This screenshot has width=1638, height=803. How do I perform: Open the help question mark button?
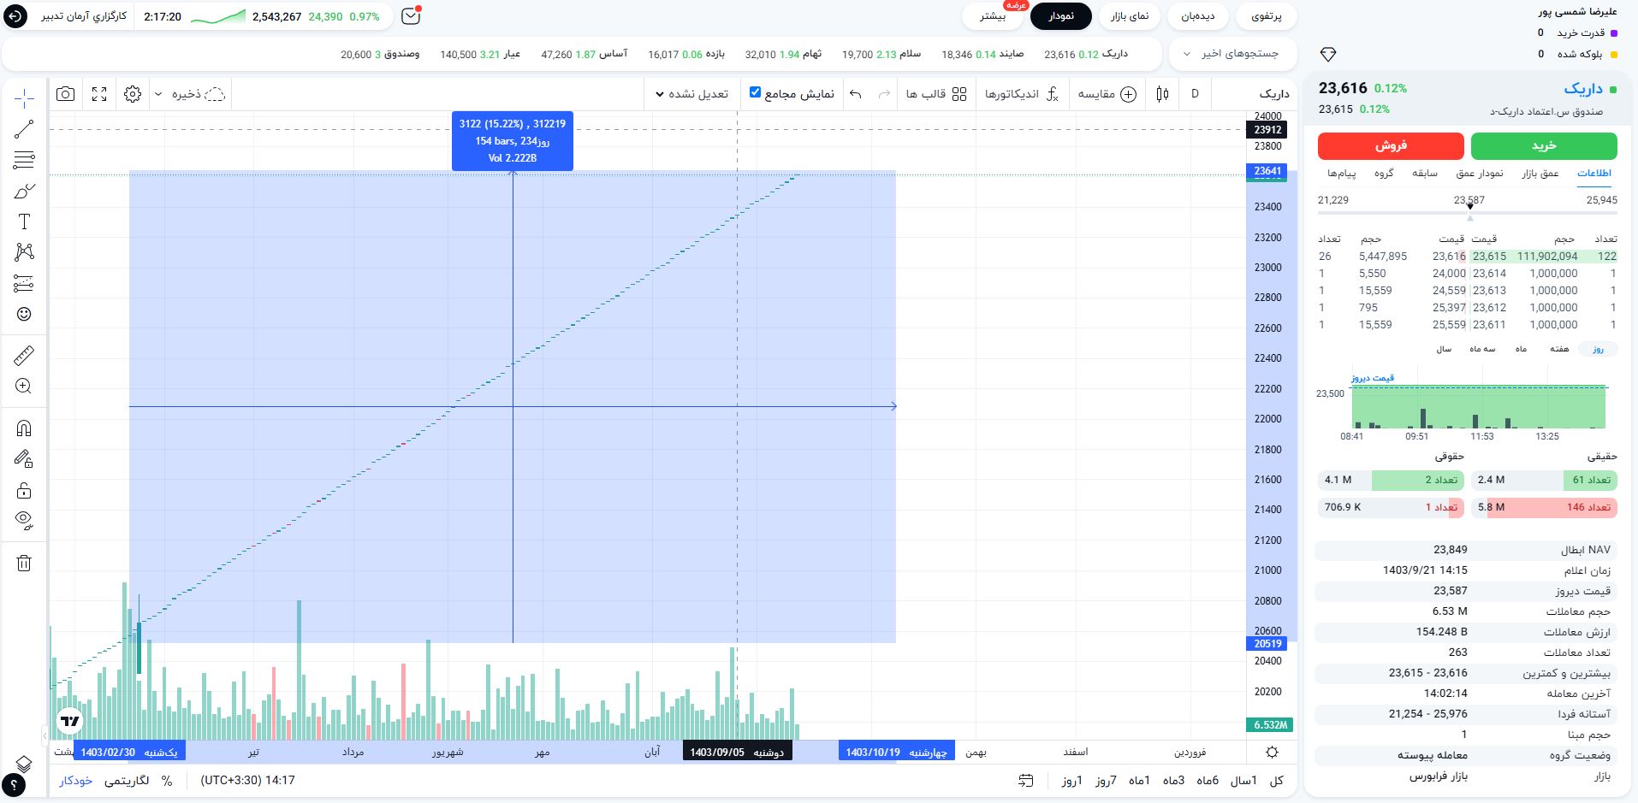(x=15, y=785)
